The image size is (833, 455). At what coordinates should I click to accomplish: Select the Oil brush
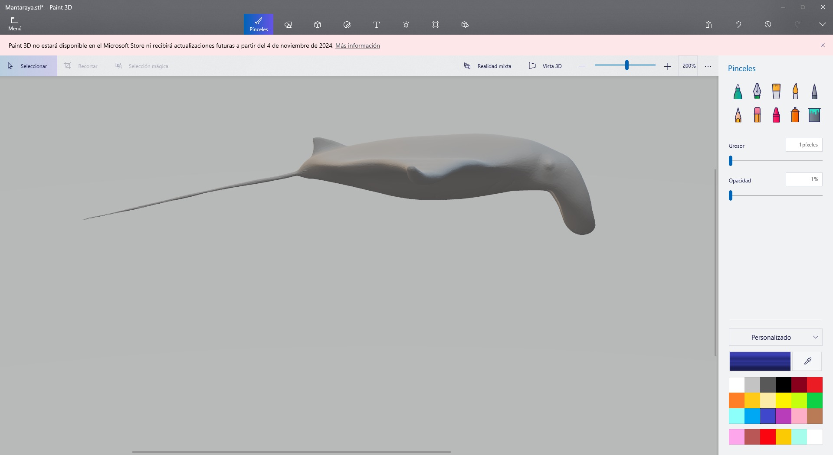coord(776,91)
